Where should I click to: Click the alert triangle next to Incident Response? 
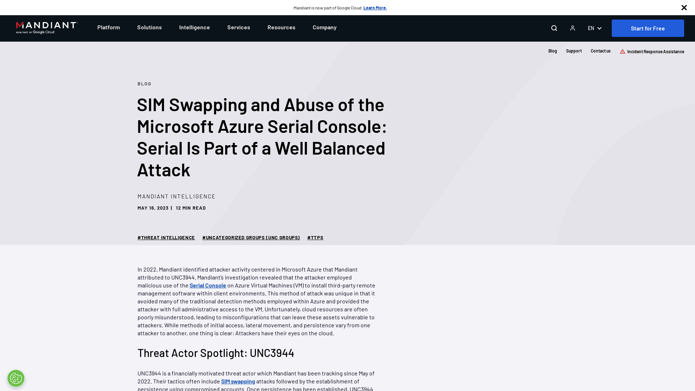coord(623,51)
